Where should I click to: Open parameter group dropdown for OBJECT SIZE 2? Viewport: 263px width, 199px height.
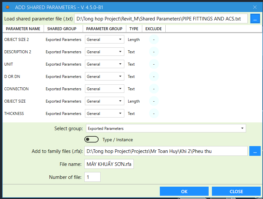[104, 40]
